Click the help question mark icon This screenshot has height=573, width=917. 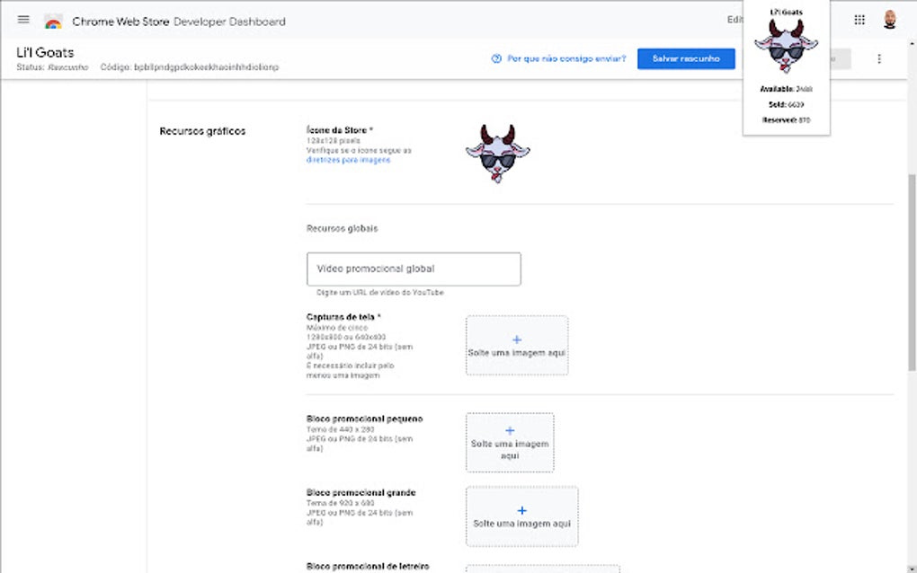tap(496, 59)
